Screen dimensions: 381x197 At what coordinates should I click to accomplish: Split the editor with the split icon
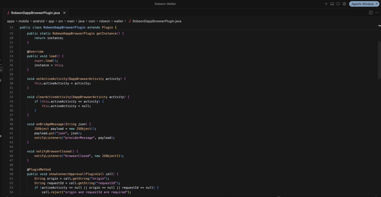371,12
